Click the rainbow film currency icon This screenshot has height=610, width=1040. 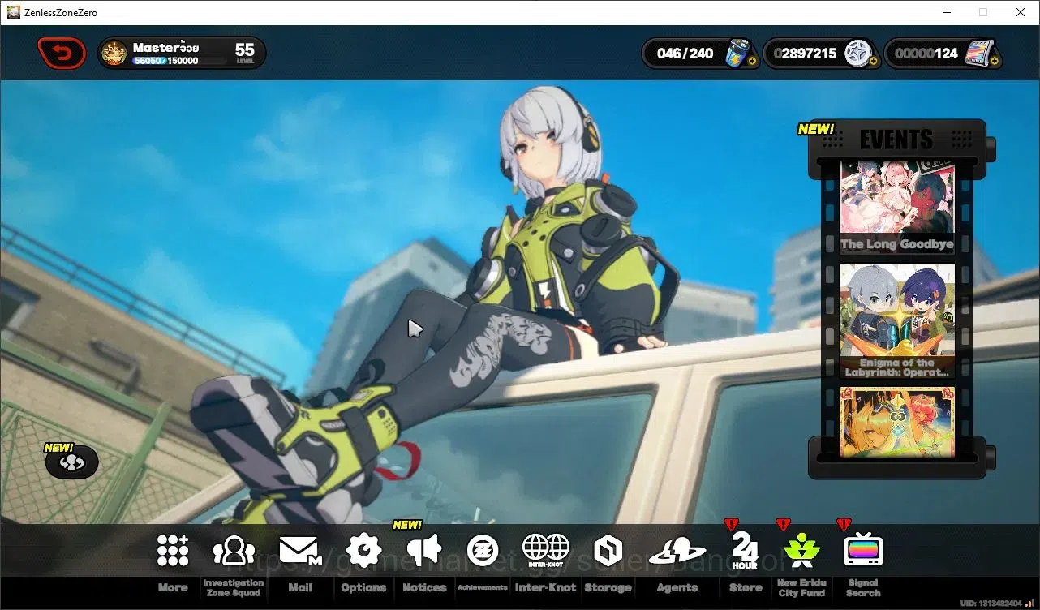(x=978, y=54)
